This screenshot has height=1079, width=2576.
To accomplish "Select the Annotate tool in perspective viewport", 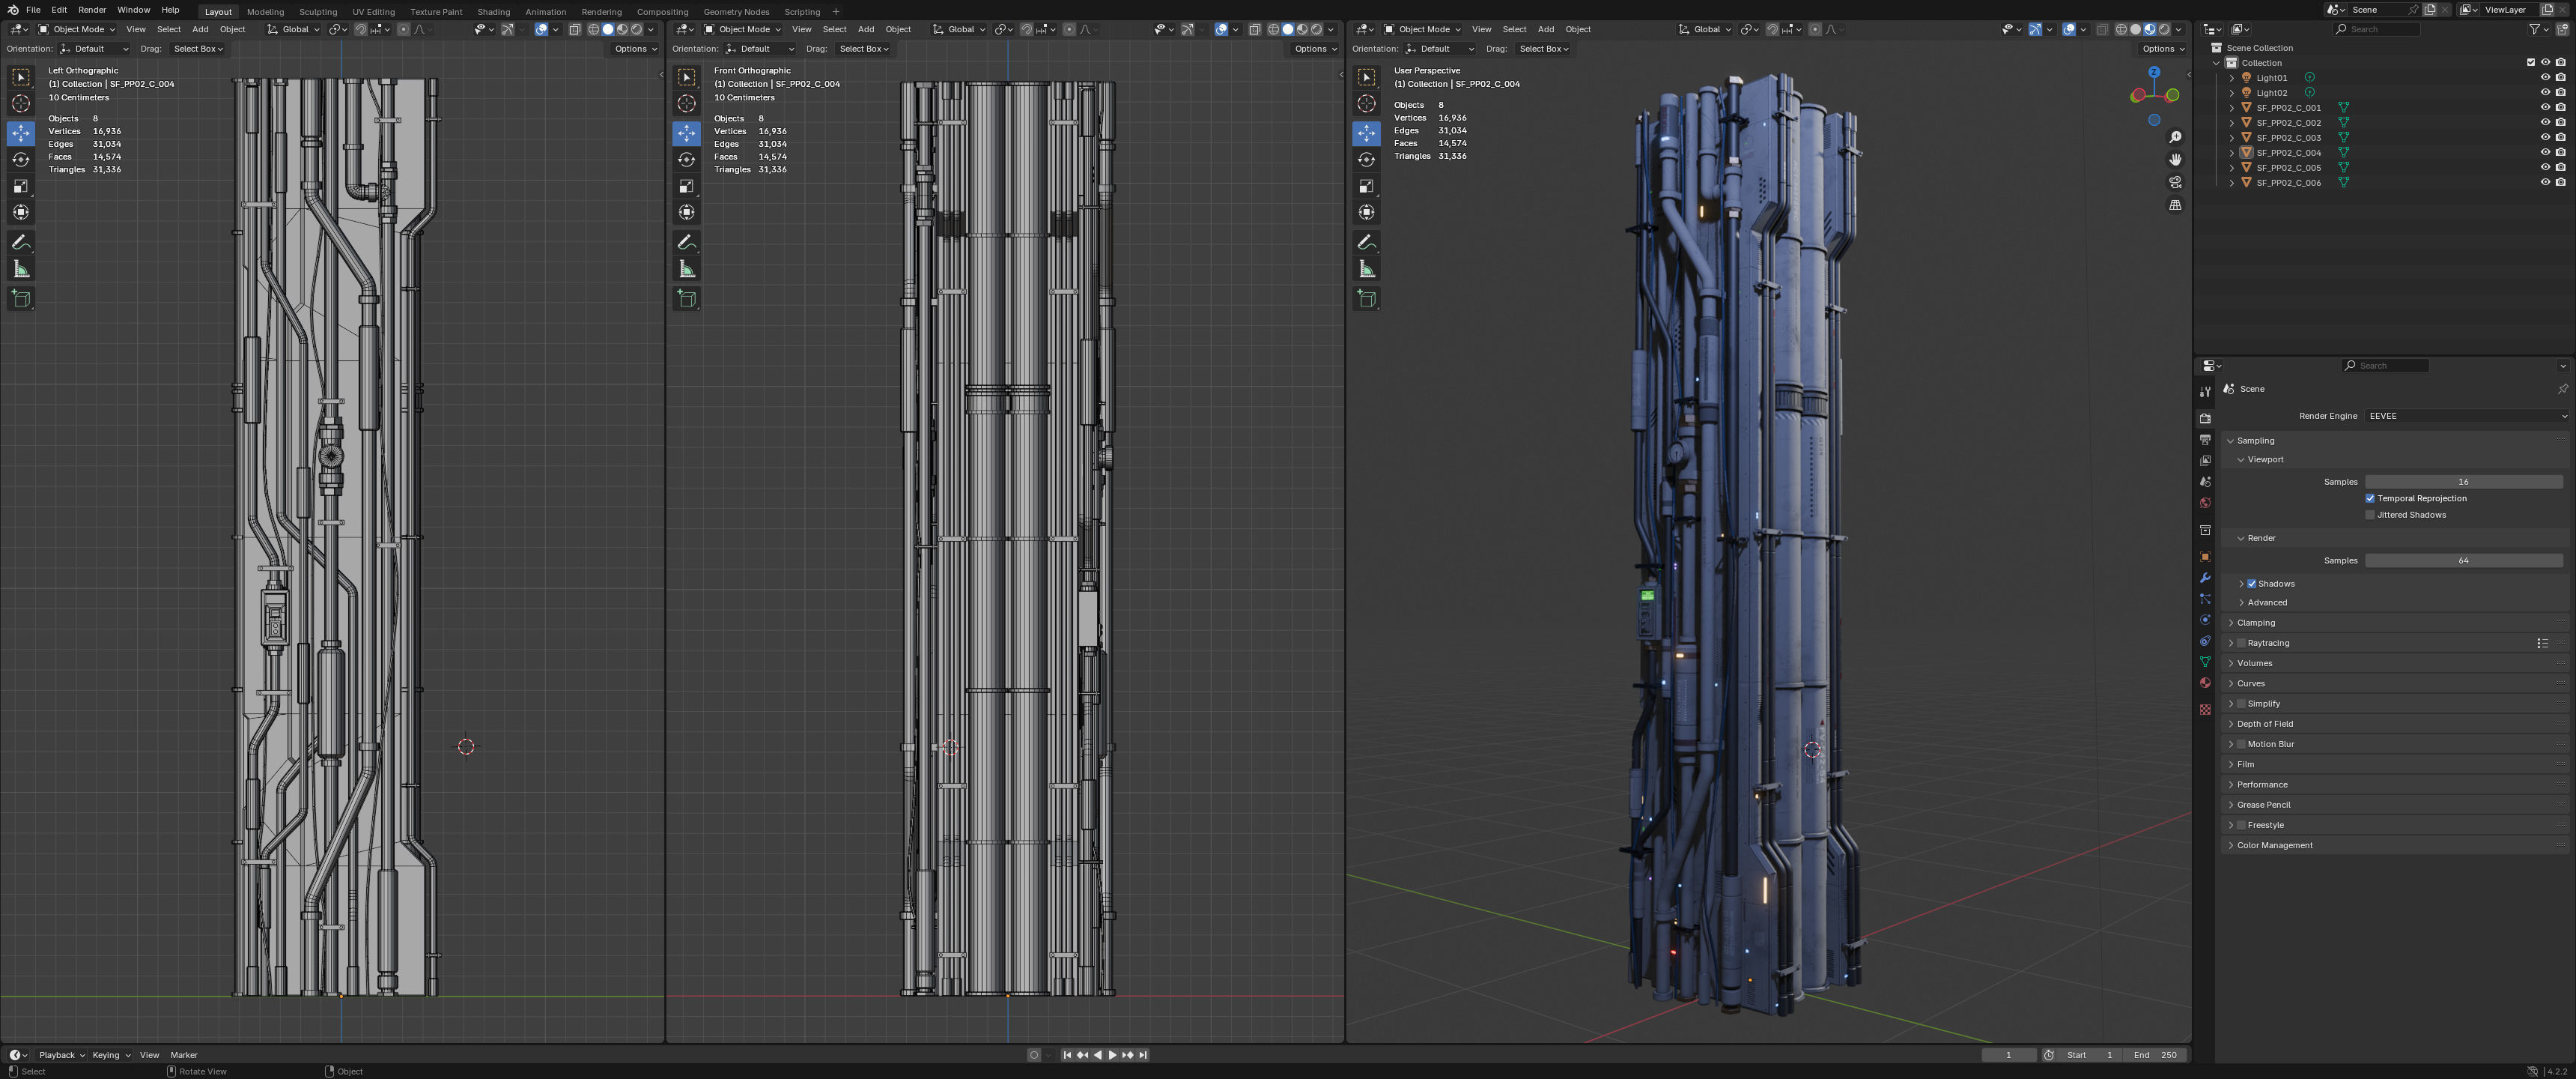I will point(1366,242).
